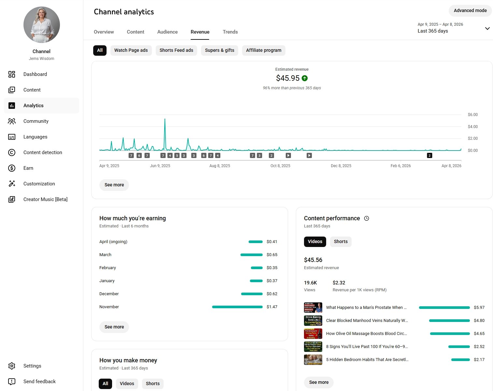The width and height of the screenshot is (493, 391).
Task: Click the Community people icon
Action: [12, 121]
